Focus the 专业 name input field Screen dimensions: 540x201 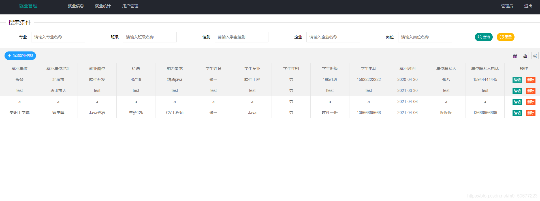tap(58, 37)
